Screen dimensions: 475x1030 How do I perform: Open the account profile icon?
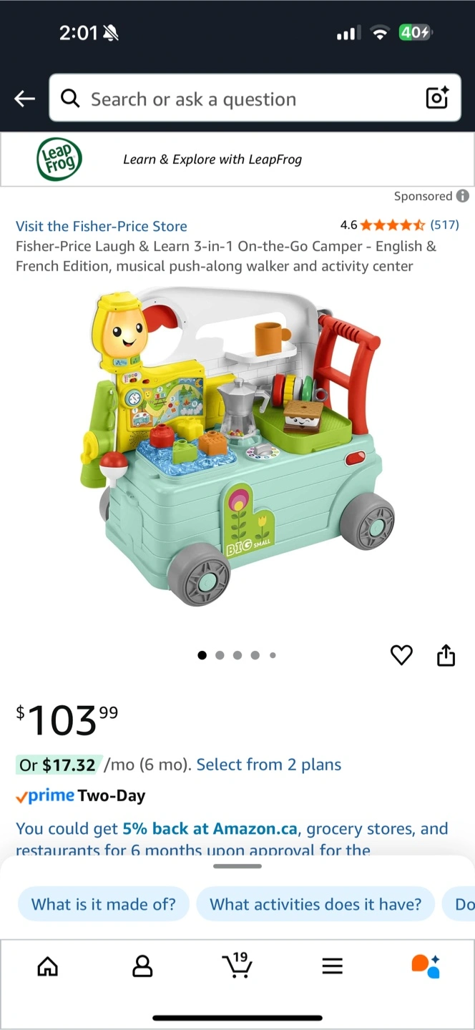[143, 966]
